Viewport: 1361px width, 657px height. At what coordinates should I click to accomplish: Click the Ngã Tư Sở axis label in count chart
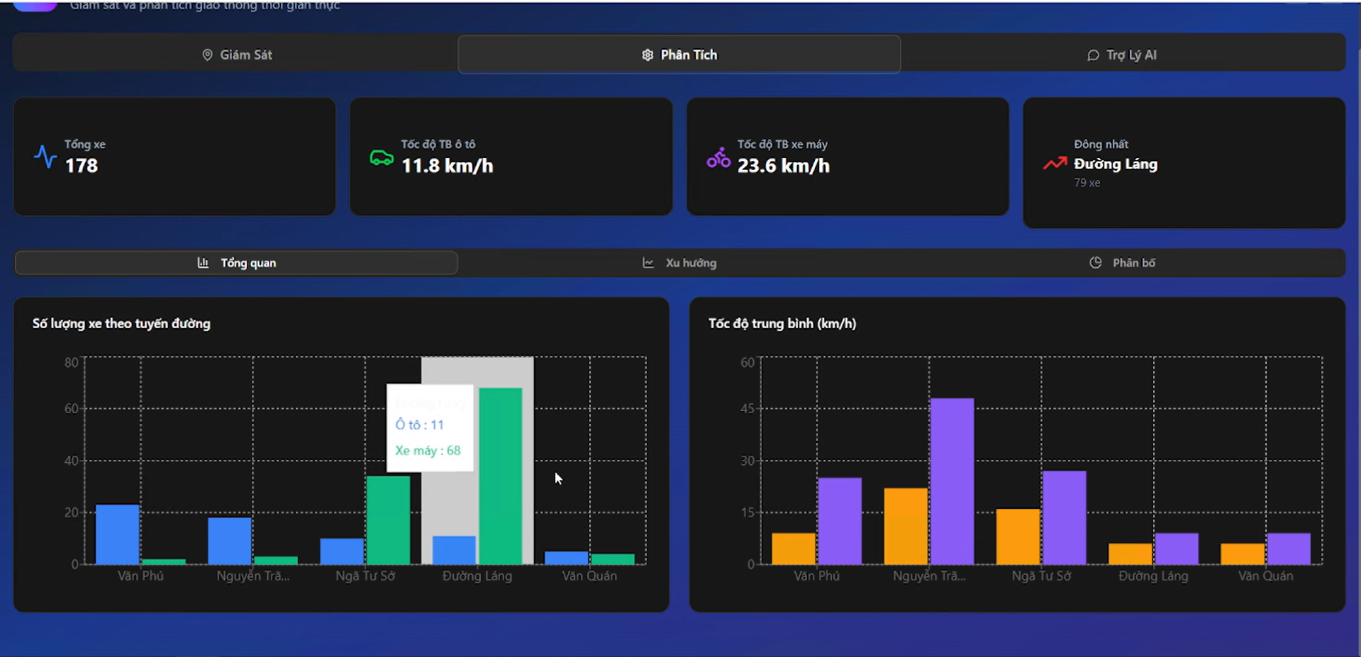[365, 576]
